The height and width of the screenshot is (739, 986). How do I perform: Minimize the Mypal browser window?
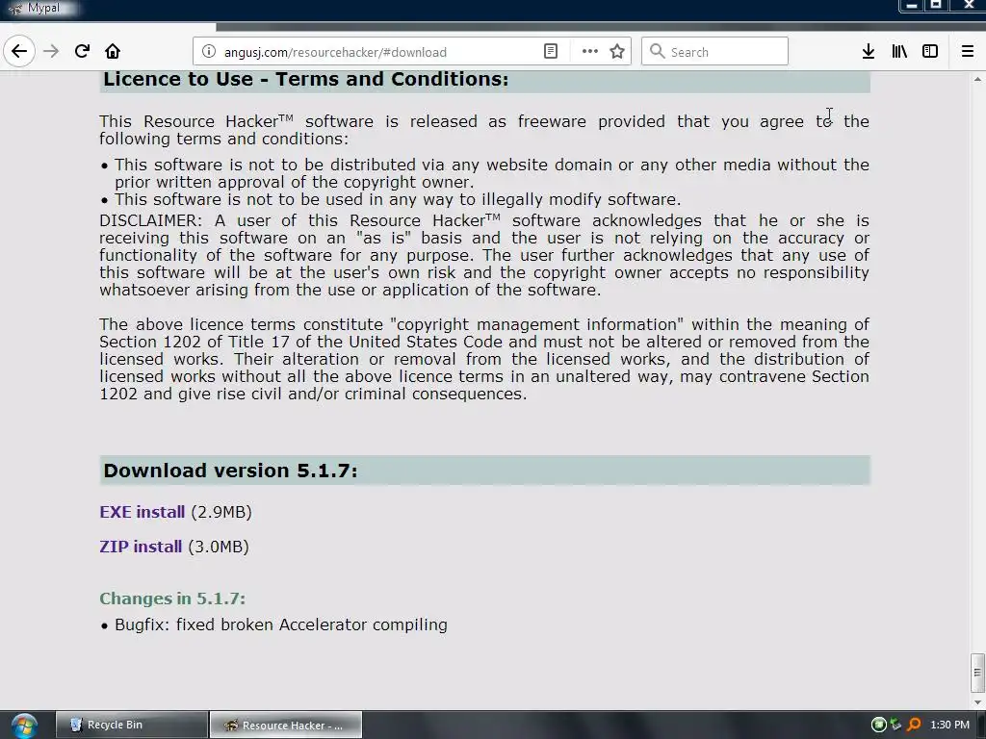tap(913, 5)
